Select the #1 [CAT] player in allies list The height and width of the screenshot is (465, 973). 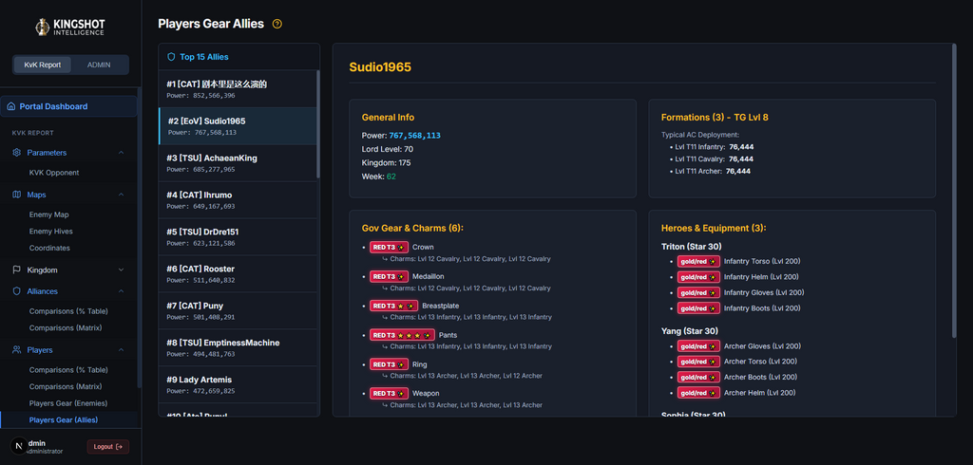[238, 89]
